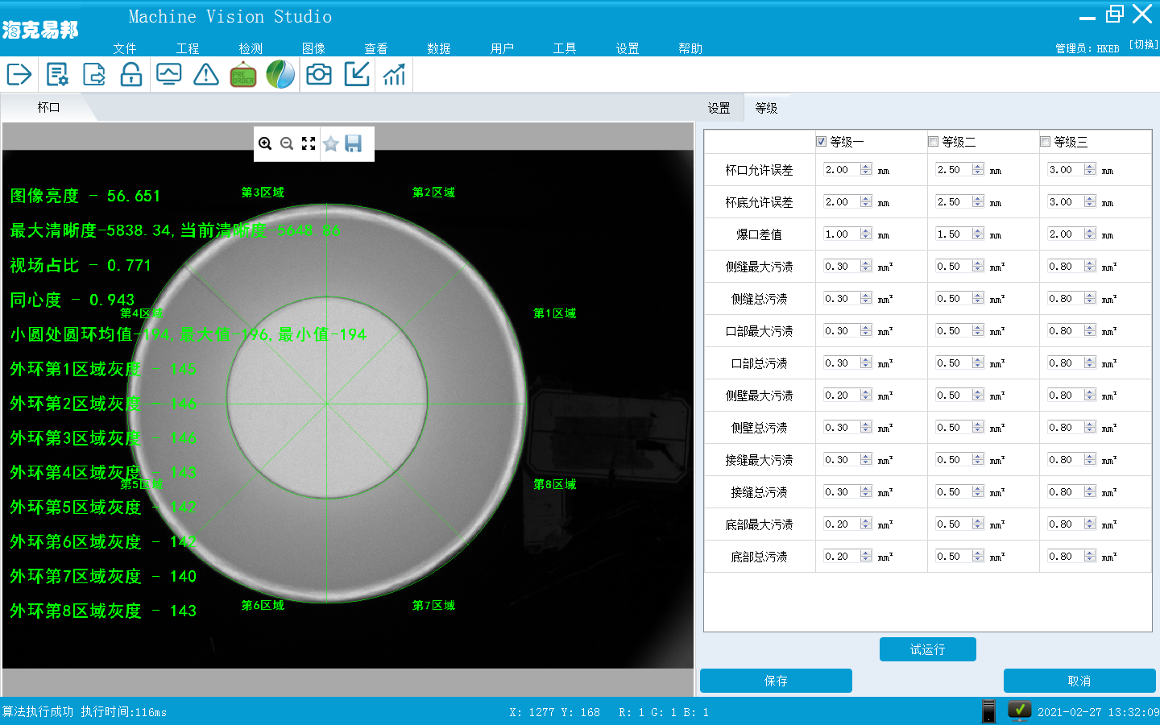Click spinner arrows for 爆口差值 等级二
Screen dimensions: 1160x725
click(x=978, y=234)
